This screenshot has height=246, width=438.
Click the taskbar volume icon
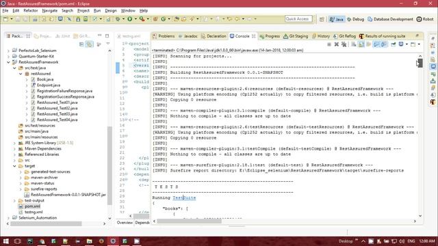point(402,241)
